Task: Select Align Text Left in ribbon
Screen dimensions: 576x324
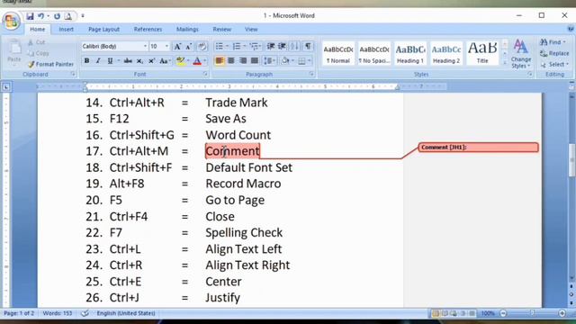Action: [220, 61]
